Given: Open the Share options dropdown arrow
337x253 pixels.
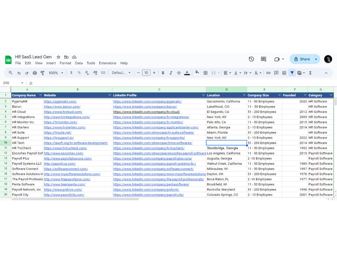Looking at the screenshot, I should coord(316,59).
